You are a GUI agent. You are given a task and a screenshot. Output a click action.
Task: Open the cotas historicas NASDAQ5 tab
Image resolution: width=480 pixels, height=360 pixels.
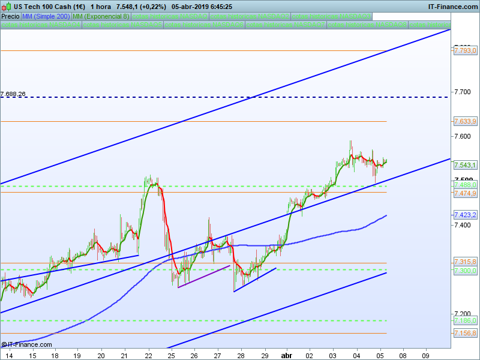(x=122, y=25)
